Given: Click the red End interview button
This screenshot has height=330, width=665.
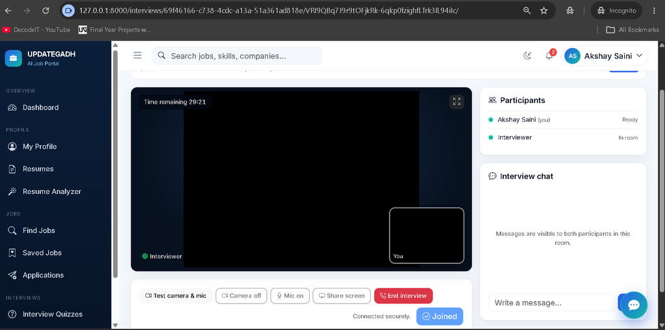Looking at the screenshot, I should [403, 296].
